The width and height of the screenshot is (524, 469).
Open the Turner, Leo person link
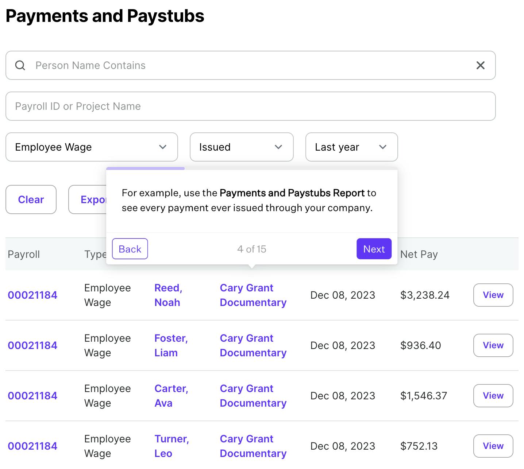coord(171,446)
